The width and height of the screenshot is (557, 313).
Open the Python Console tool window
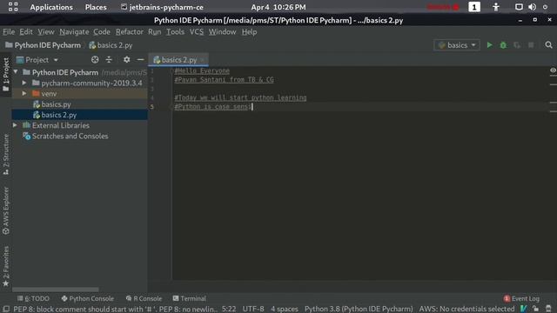click(87, 298)
